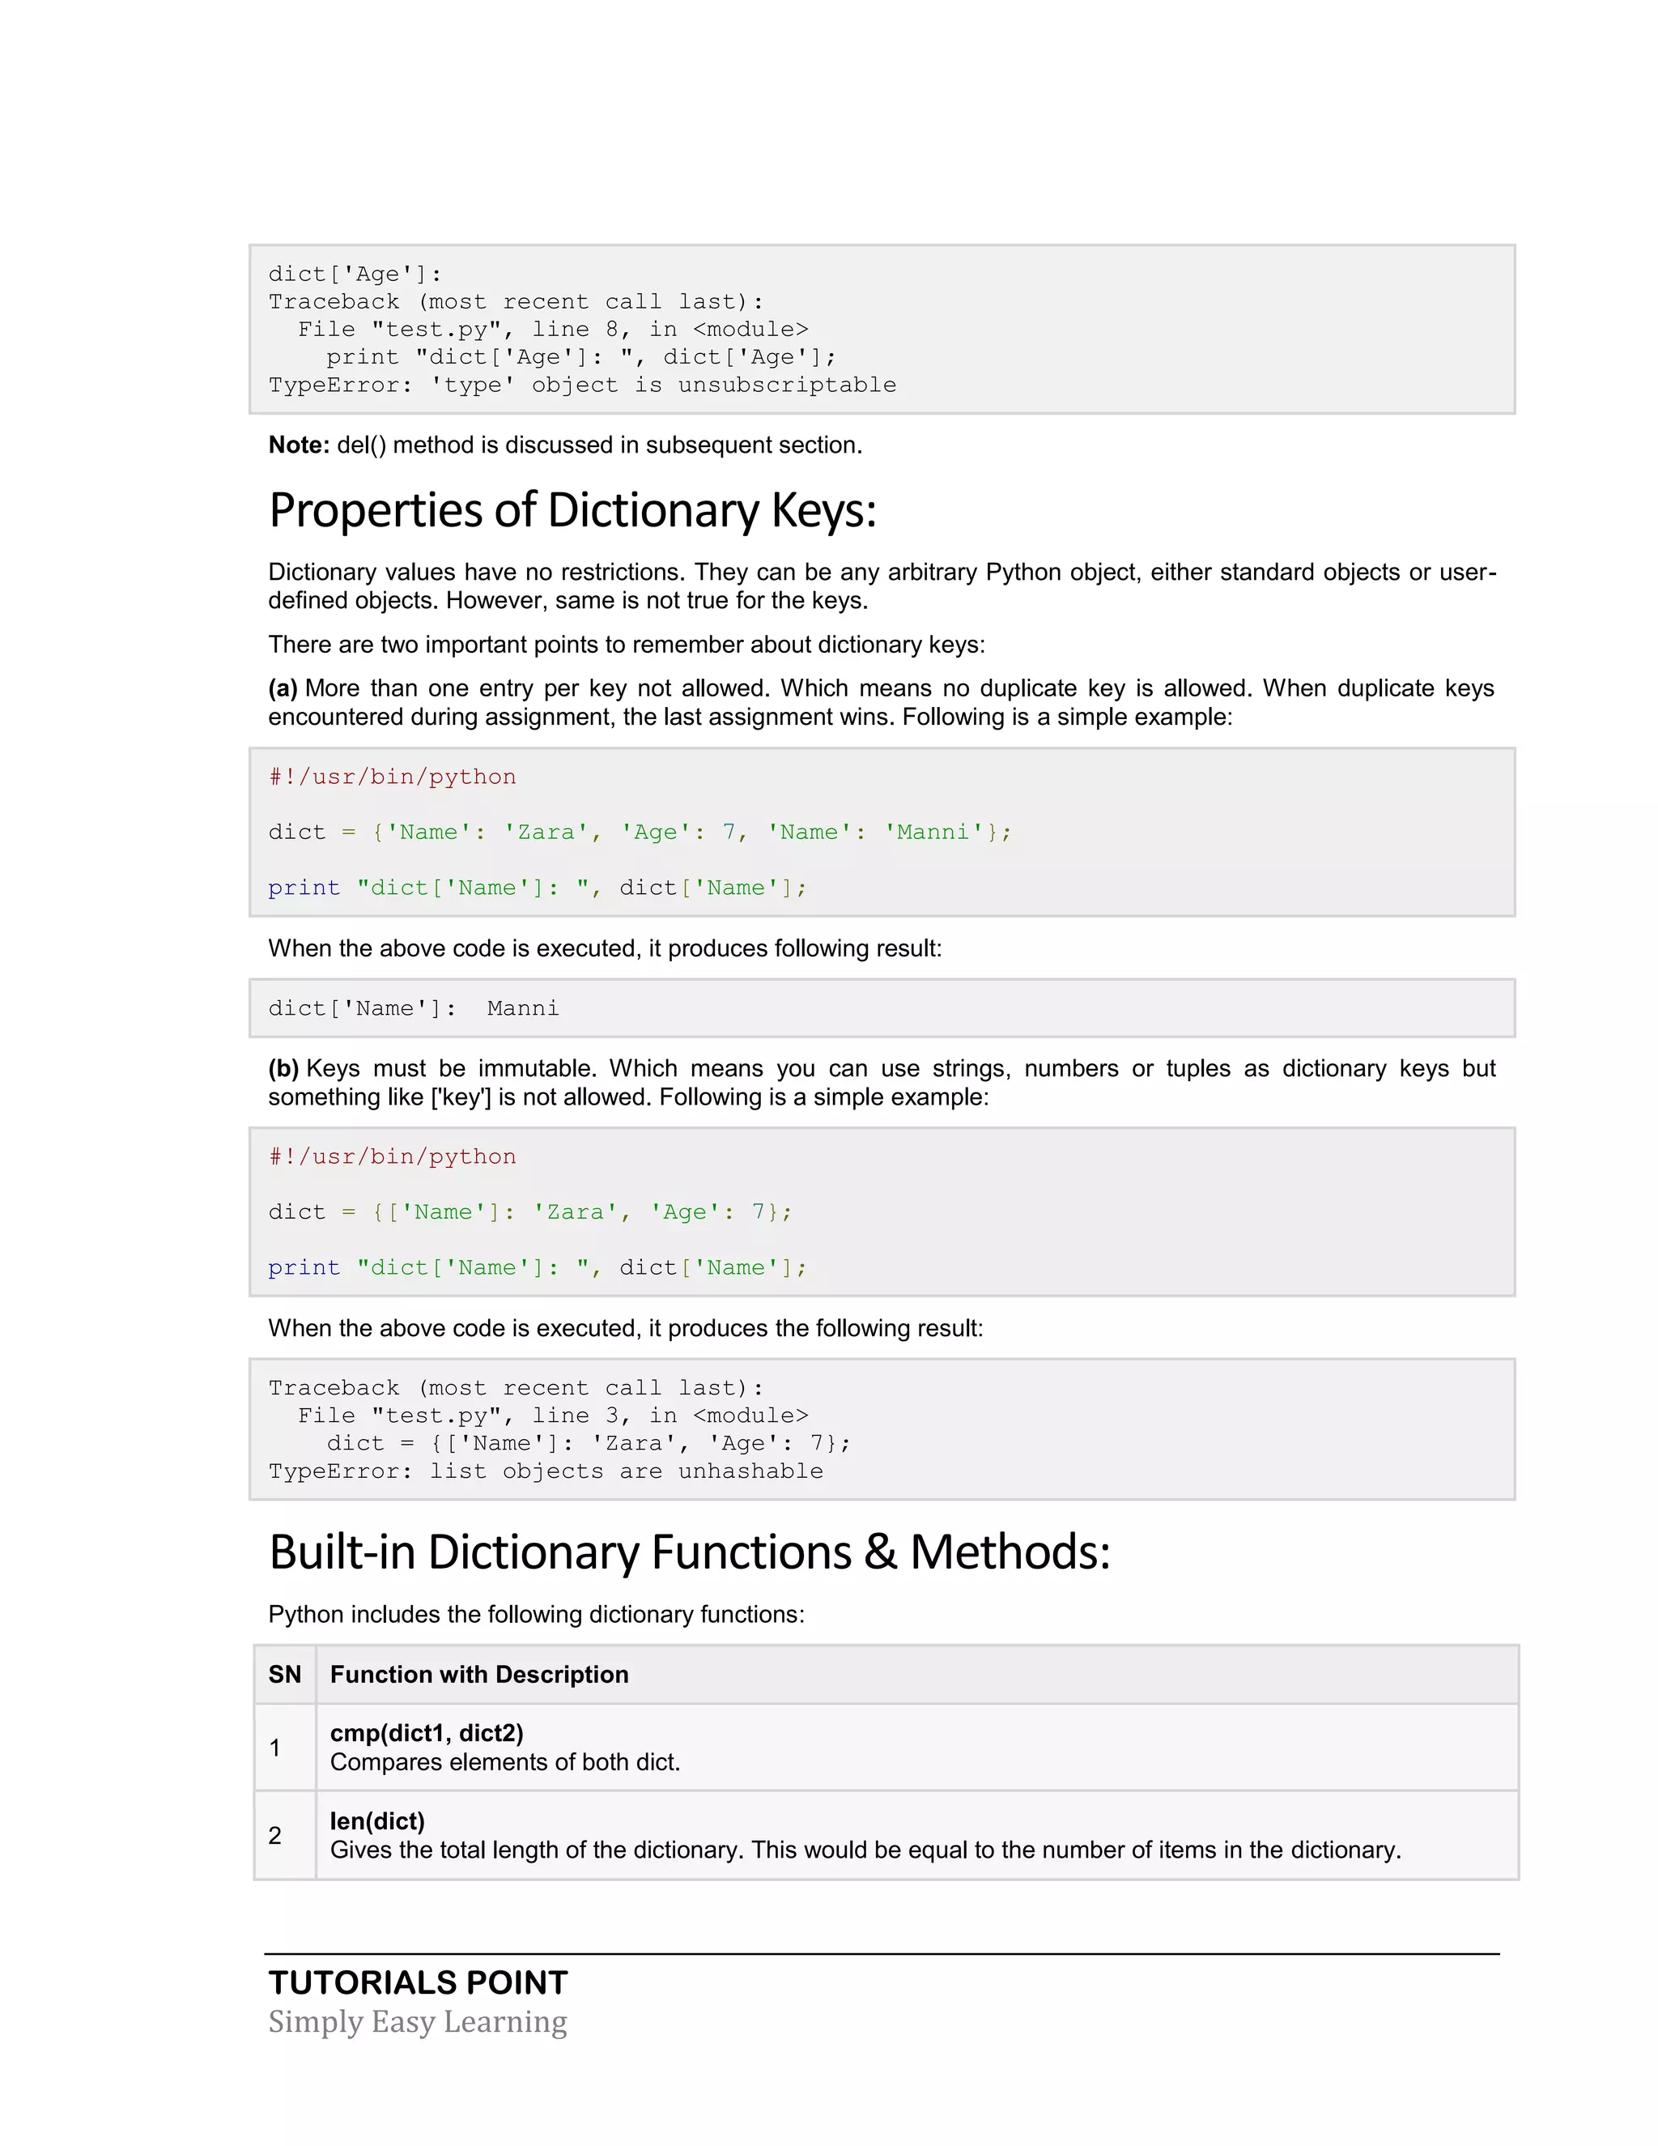Click 'There are two important points' sentence
Image resolution: width=1658 pixels, height=2146 pixels.
pos(627,645)
